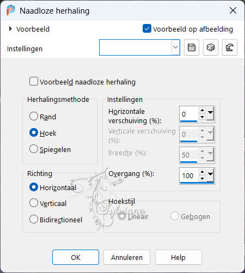Choose Bidirectioneel direction option
This screenshot has height=273, width=245.
click(x=34, y=219)
